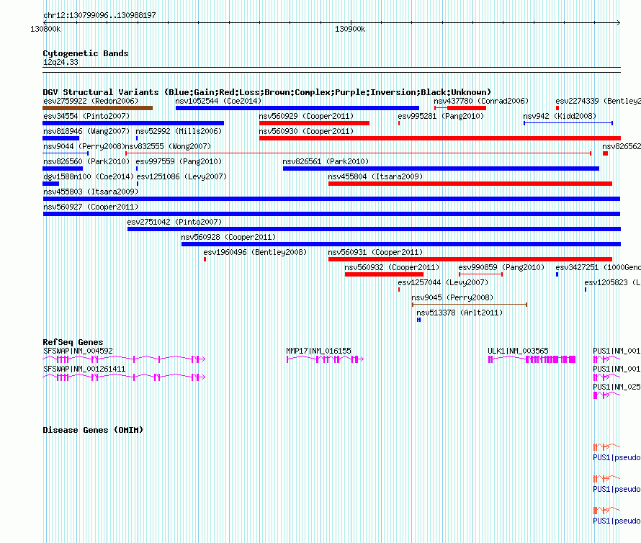Viewport: 641px width, 543px height.
Task: Open nsv826560 (Park2010) variant label
Action: point(86,161)
